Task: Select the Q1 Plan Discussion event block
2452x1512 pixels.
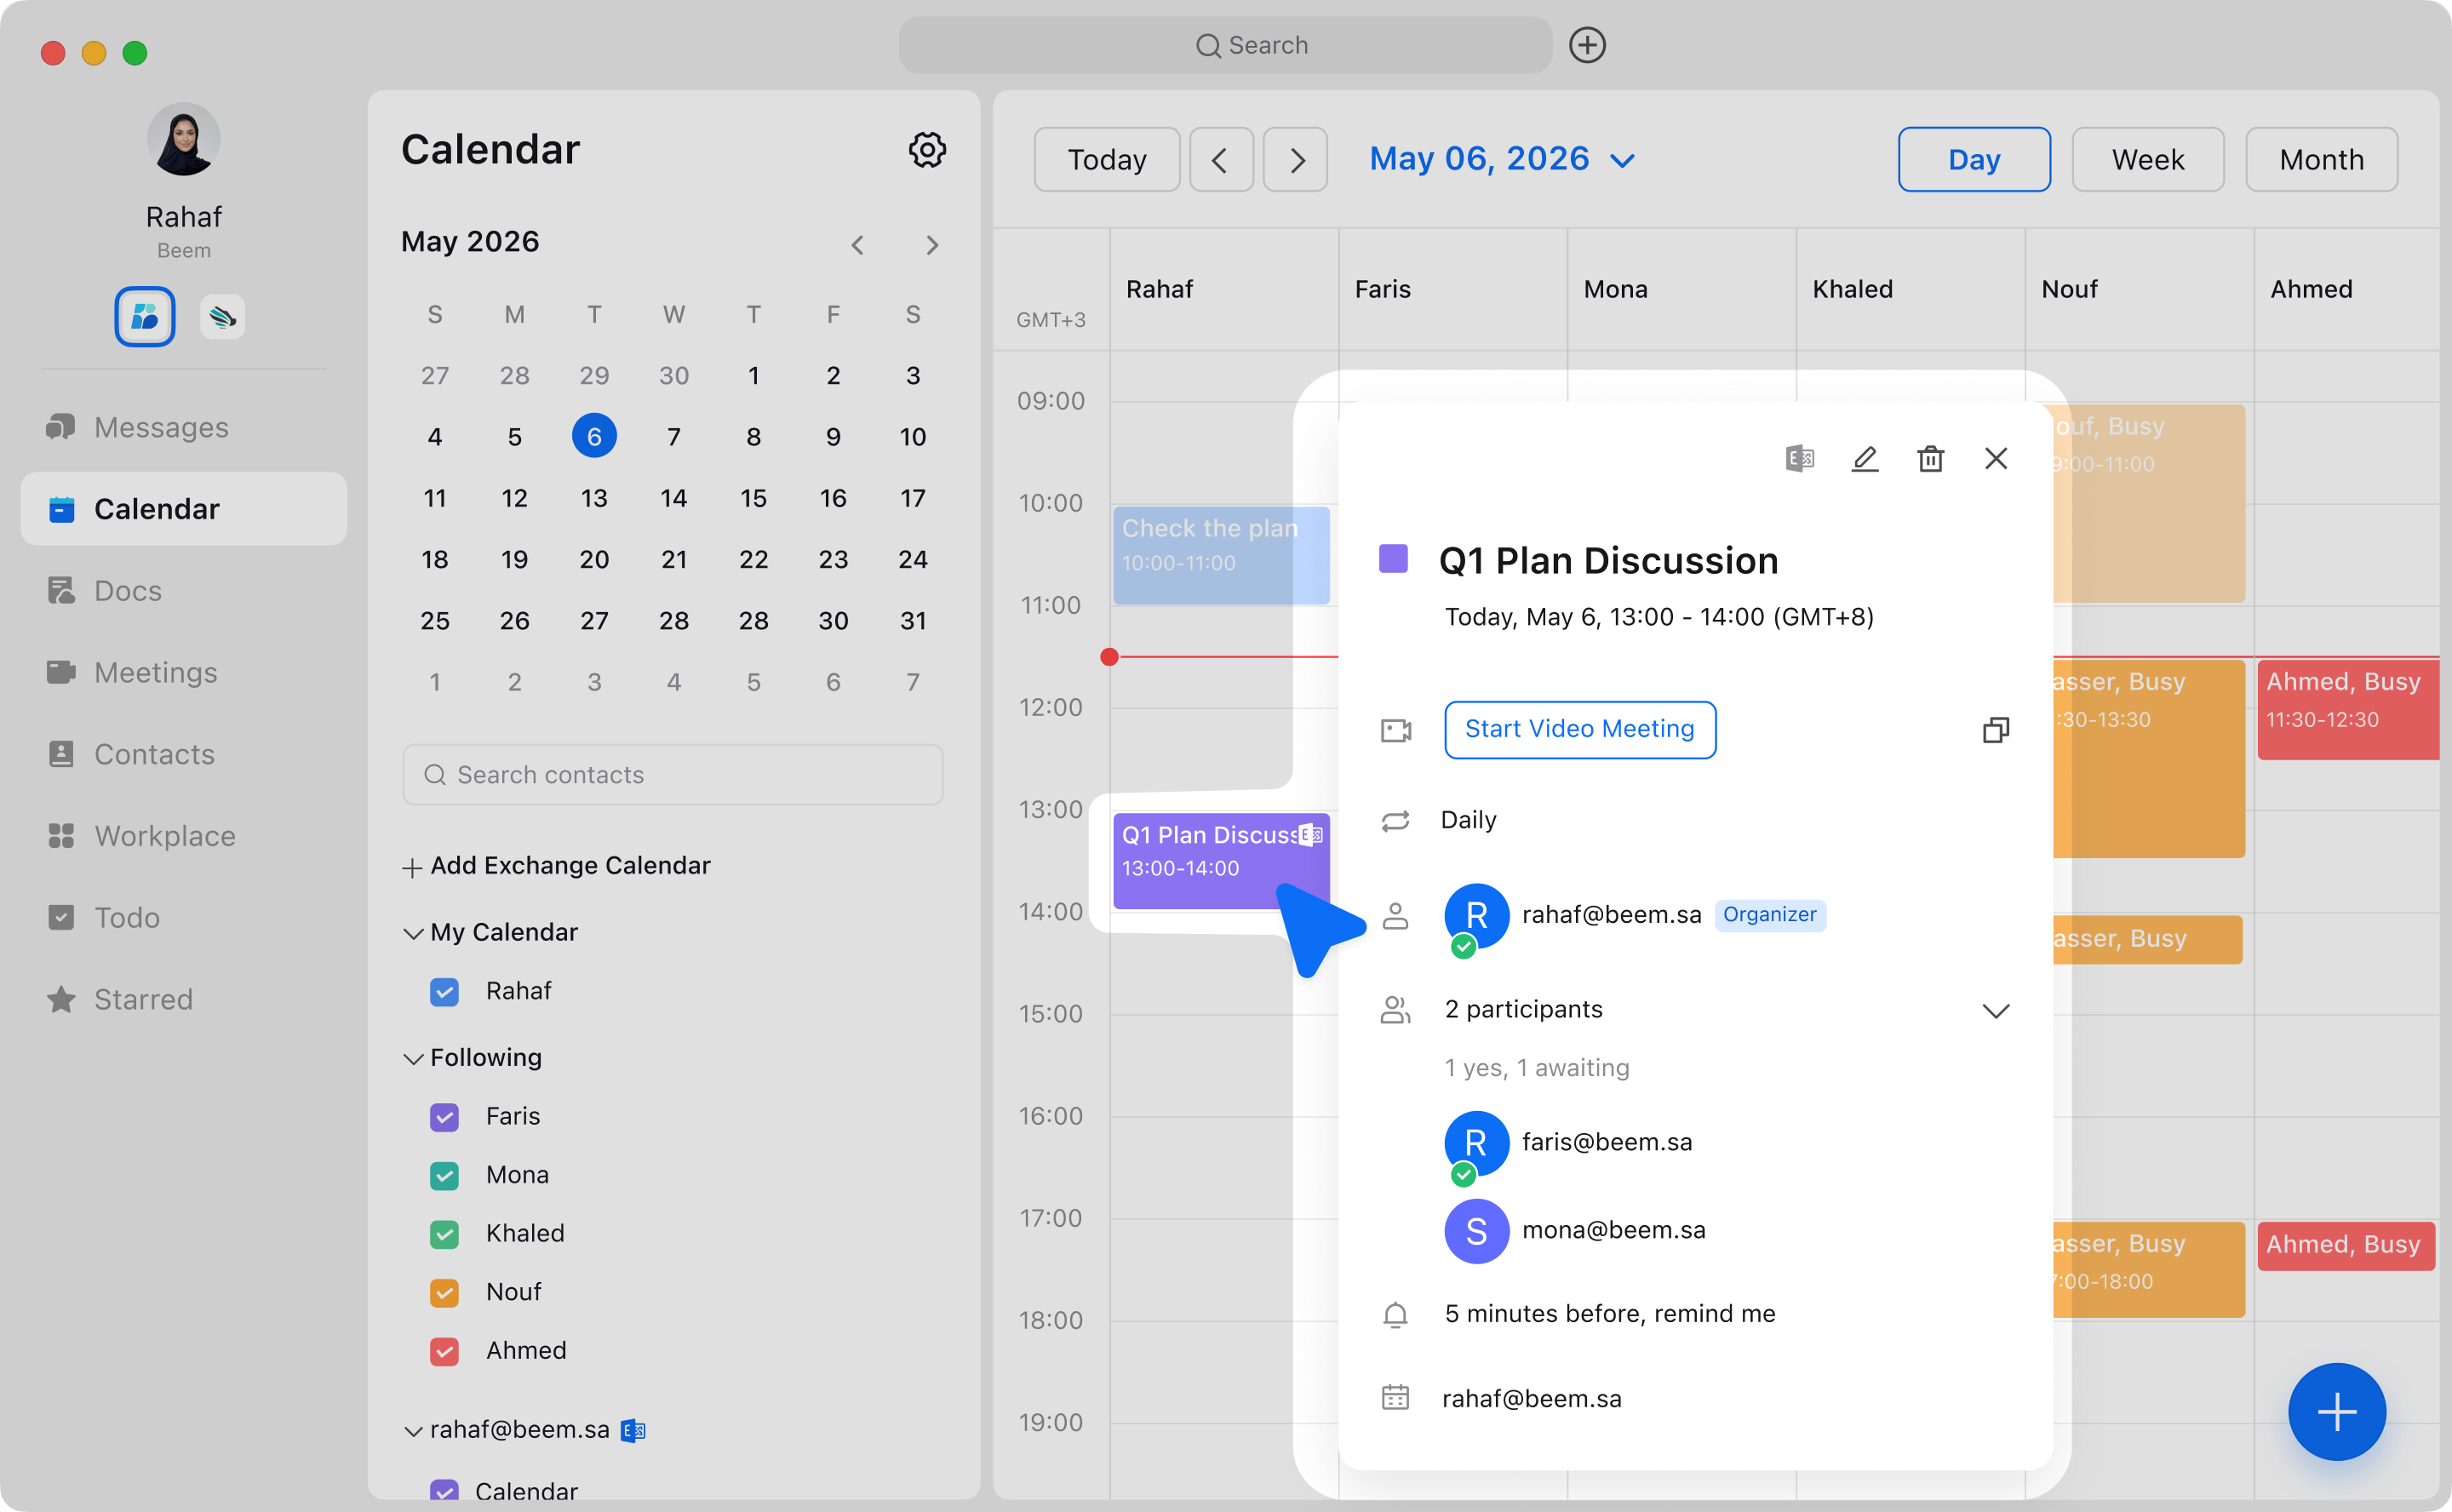Action: coord(1221,860)
